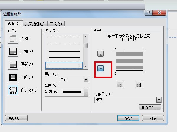Image resolution: width=177 pixels, height=132 pixels.
Task: Select the highlighted thick single line style
Action: [64, 65]
